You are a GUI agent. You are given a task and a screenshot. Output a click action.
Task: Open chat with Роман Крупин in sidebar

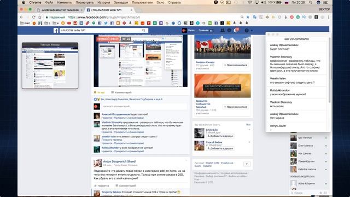(x=308, y=161)
